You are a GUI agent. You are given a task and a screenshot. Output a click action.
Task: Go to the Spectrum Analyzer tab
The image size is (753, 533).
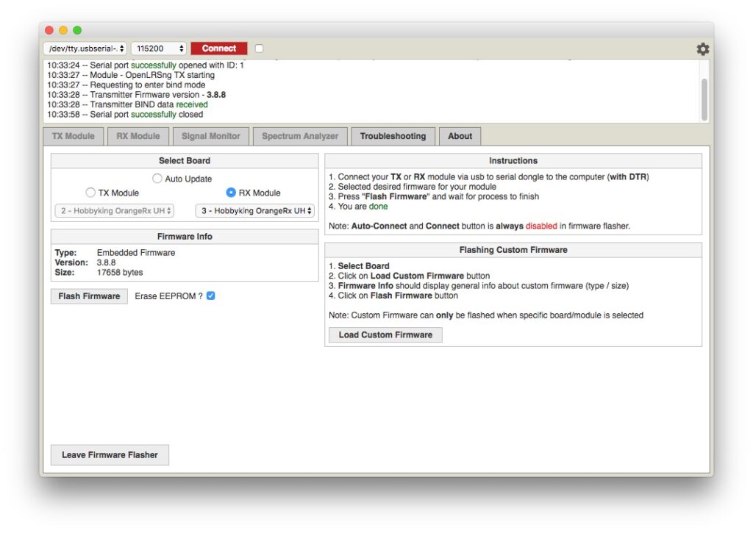300,136
